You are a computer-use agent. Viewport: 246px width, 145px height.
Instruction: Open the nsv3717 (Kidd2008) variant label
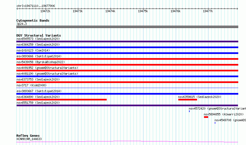click(x=32, y=85)
